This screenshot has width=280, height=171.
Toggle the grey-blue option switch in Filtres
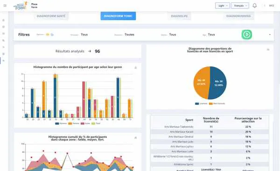pos(52,34)
